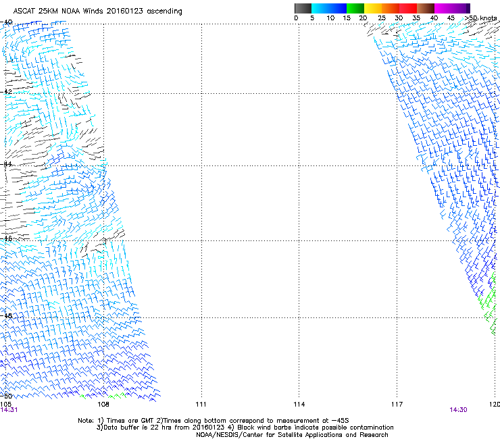Click the longitude label 117
Screen dimensions: 500x439
coord(397,405)
